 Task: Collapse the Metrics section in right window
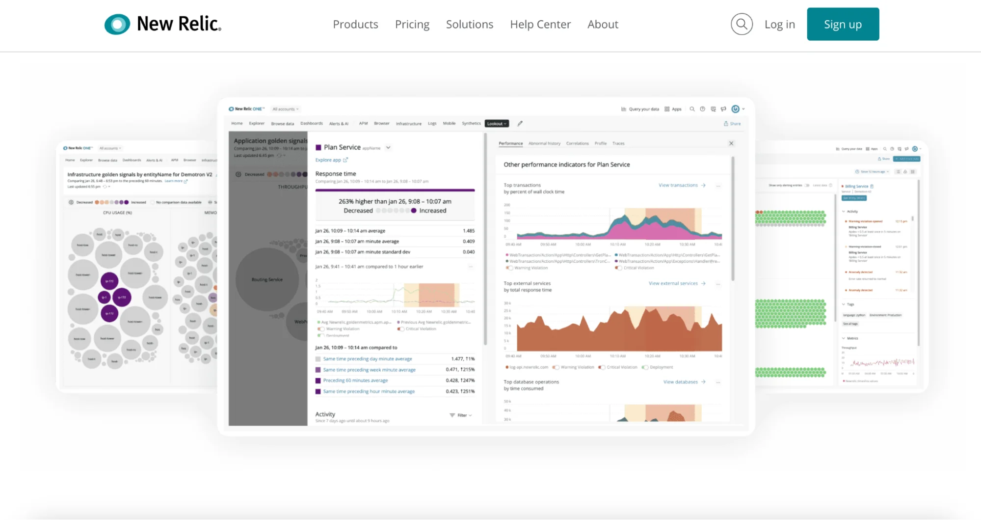tap(844, 338)
